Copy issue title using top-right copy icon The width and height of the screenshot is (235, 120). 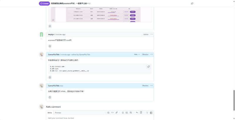tap(192, 4)
